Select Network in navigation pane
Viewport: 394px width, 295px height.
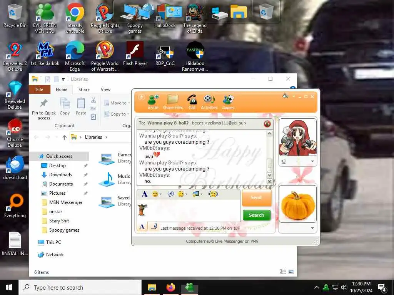55,255
